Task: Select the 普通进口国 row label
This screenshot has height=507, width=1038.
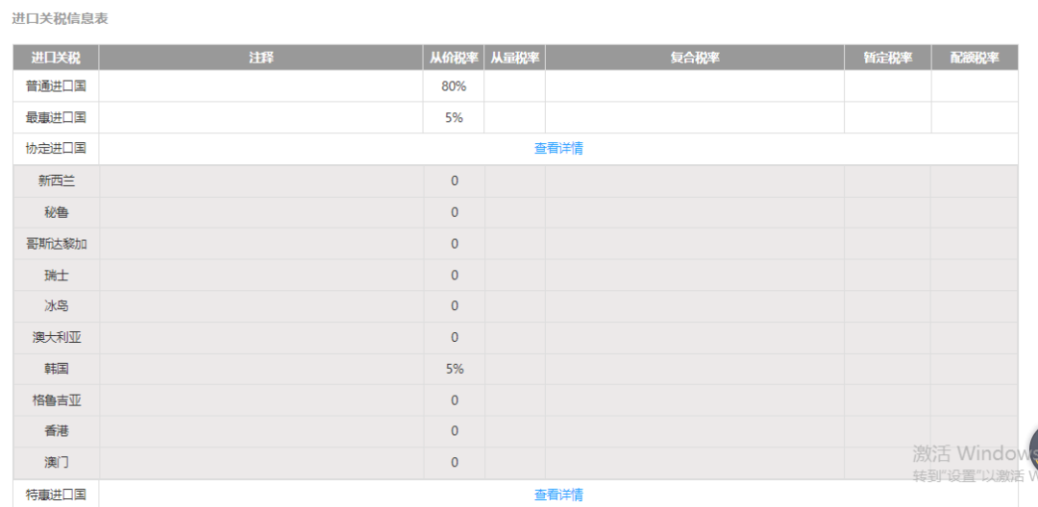Action: coord(57,85)
